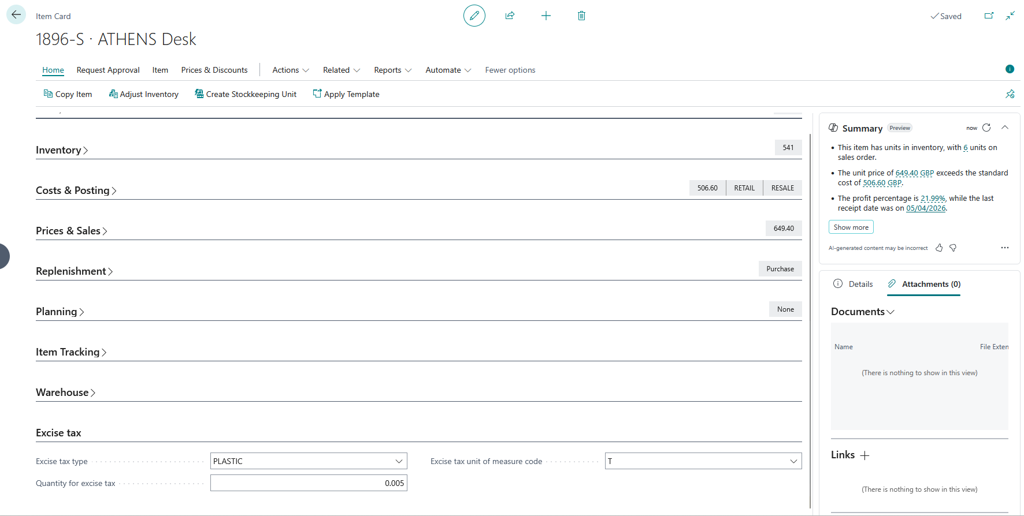The width and height of the screenshot is (1024, 516).
Task: Click the Copy Item action
Action: [x=68, y=94]
